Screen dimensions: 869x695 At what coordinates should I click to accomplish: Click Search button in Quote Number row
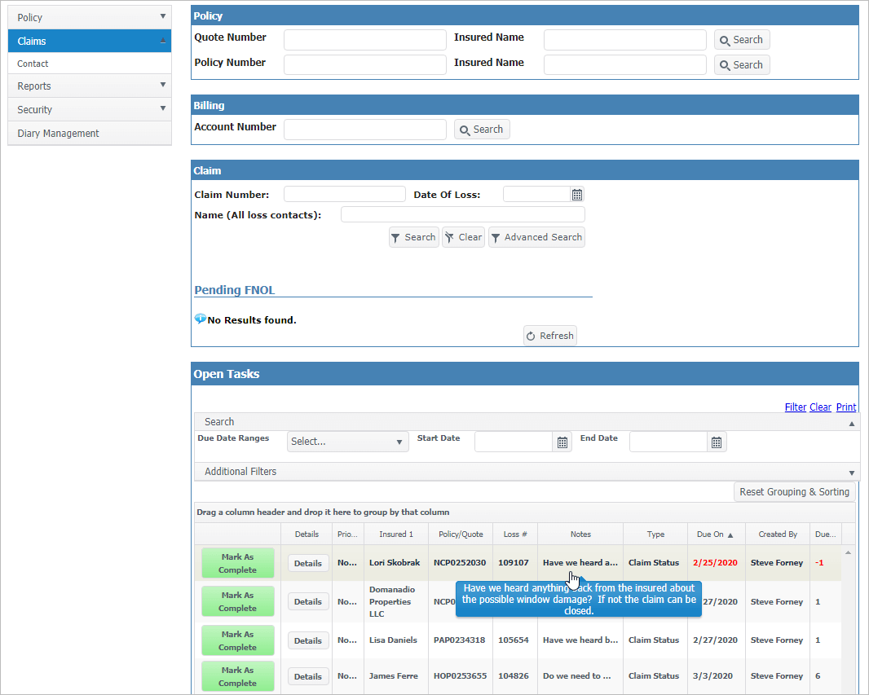pos(742,40)
